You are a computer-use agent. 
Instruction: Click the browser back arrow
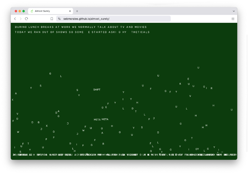[x=15, y=19]
